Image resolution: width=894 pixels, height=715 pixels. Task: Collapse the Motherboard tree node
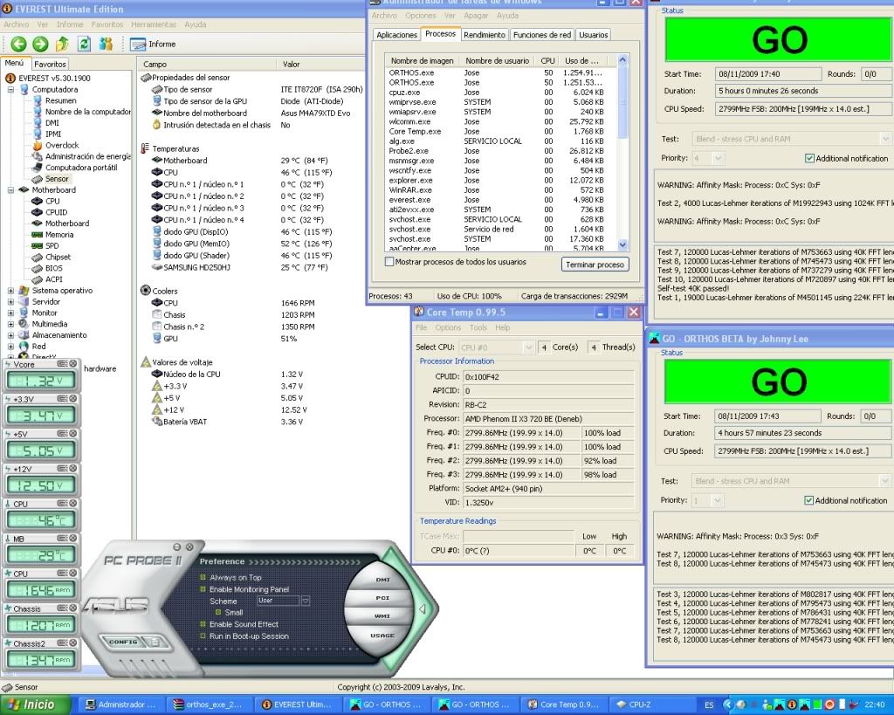[10, 189]
